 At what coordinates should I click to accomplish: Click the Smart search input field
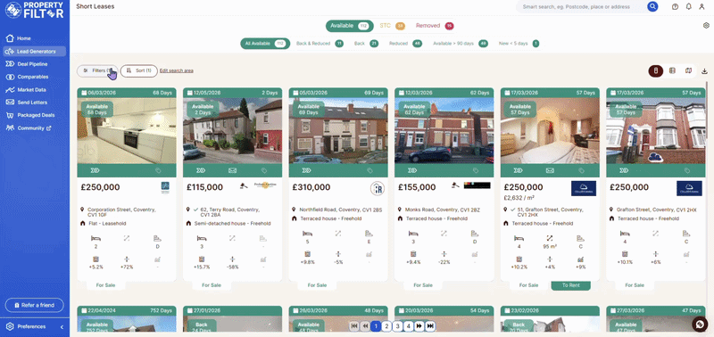pyautogui.click(x=582, y=7)
